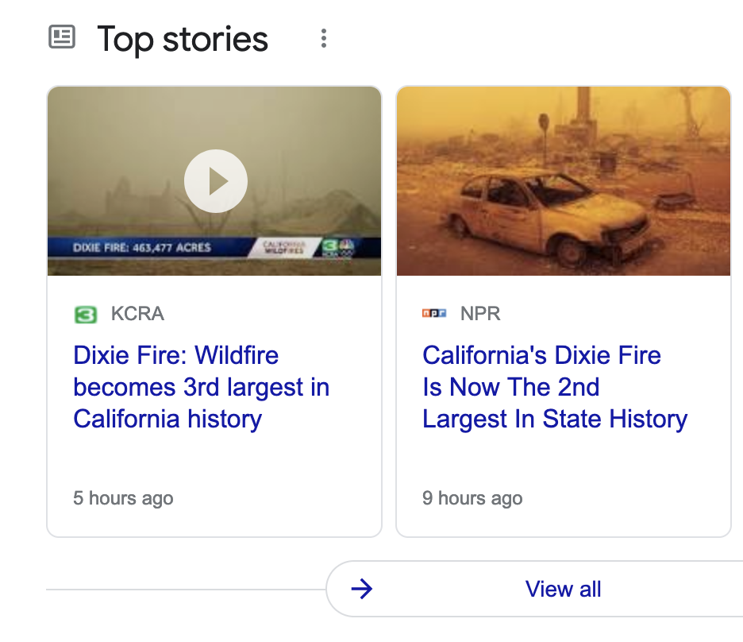
Task: Click the green KCRA 3 logo icon
Action: pos(85,315)
